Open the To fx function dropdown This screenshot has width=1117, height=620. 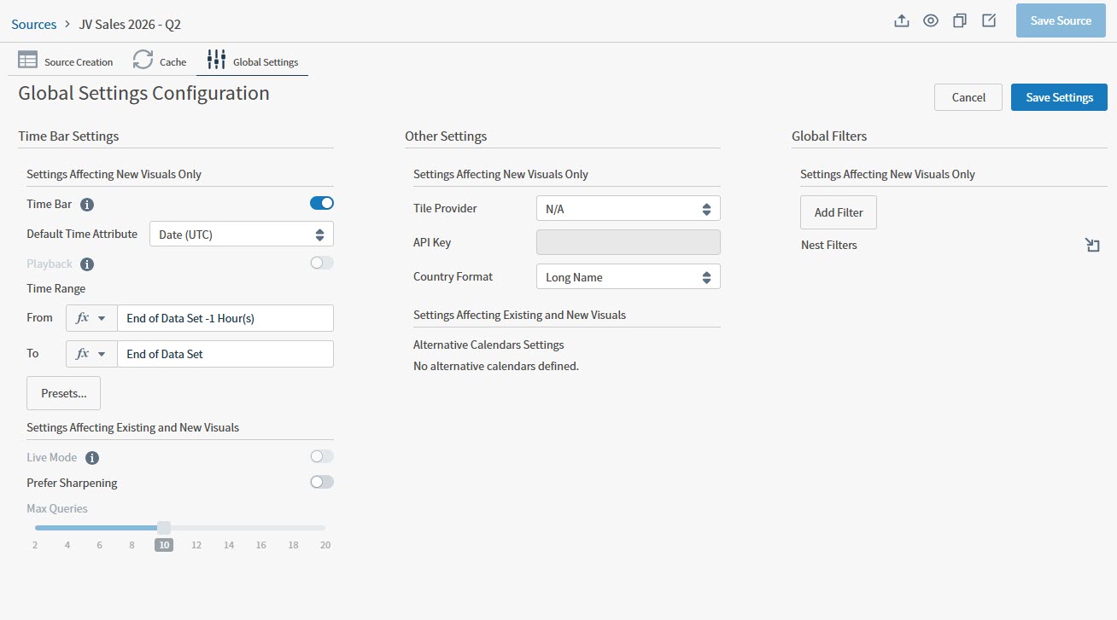91,354
